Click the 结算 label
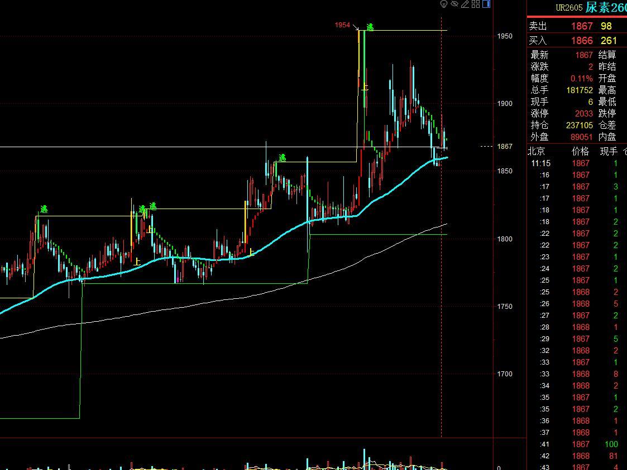This screenshot has height=470, width=627. pos(607,55)
